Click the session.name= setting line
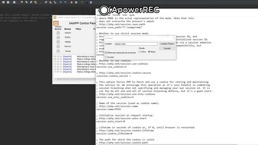Image resolution: width=258 pixels, height=145 pixels. point(108,109)
